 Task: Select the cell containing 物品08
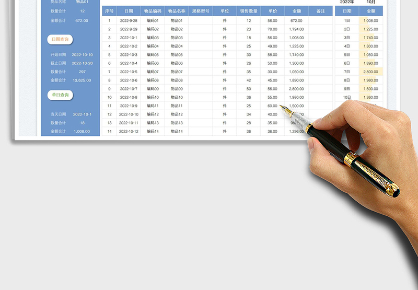(x=177, y=80)
